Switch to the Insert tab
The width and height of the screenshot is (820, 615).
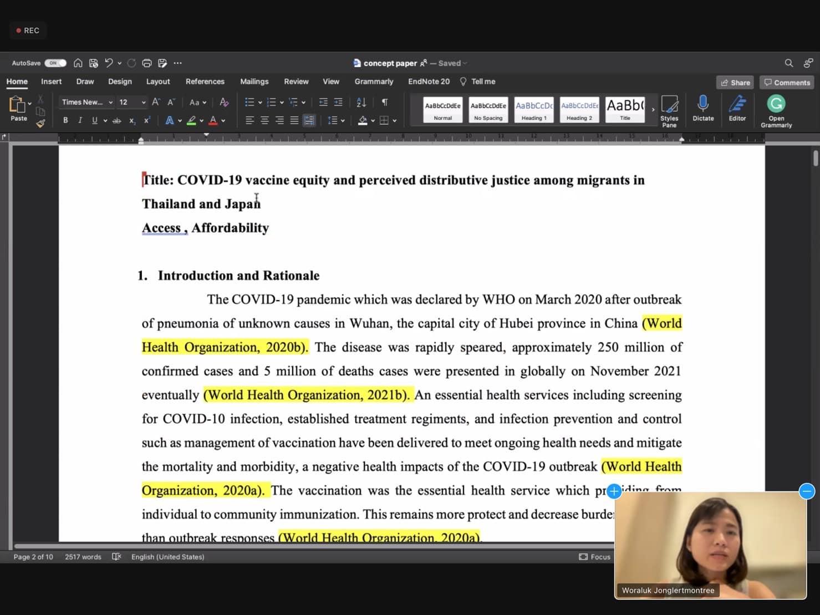tap(51, 82)
